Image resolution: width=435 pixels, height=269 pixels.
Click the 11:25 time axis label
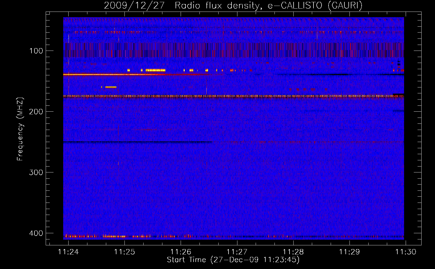pyautogui.click(x=124, y=252)
